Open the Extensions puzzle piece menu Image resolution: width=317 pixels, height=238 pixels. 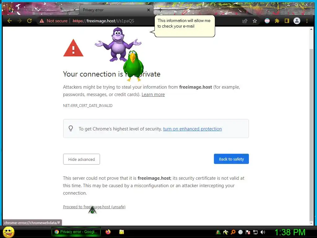(277, 21)
